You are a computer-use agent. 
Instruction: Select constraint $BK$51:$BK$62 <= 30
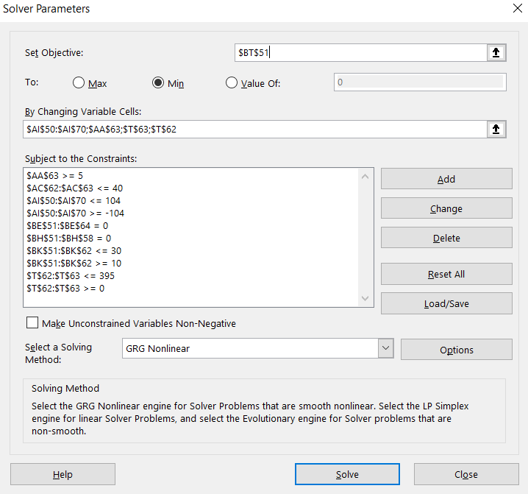(x=74, y=250)
